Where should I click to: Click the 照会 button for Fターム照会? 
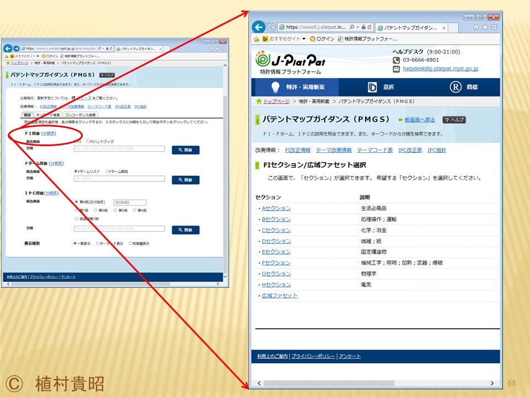point(185,180)
